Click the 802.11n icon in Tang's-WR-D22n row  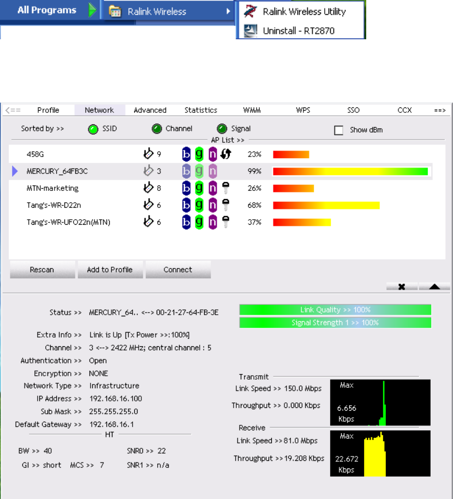[x=212, y=205]
